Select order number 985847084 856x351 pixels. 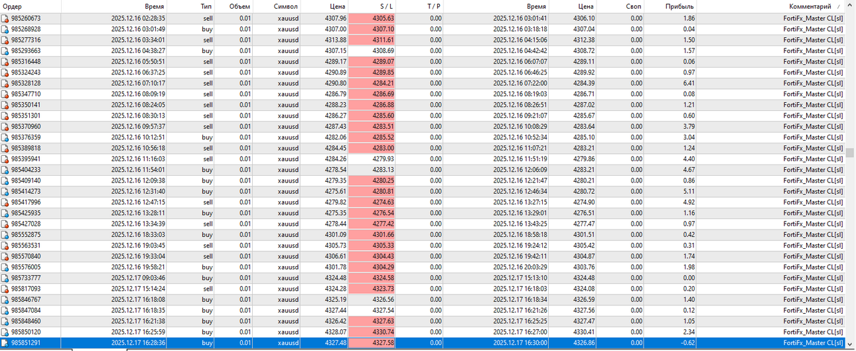26,311
